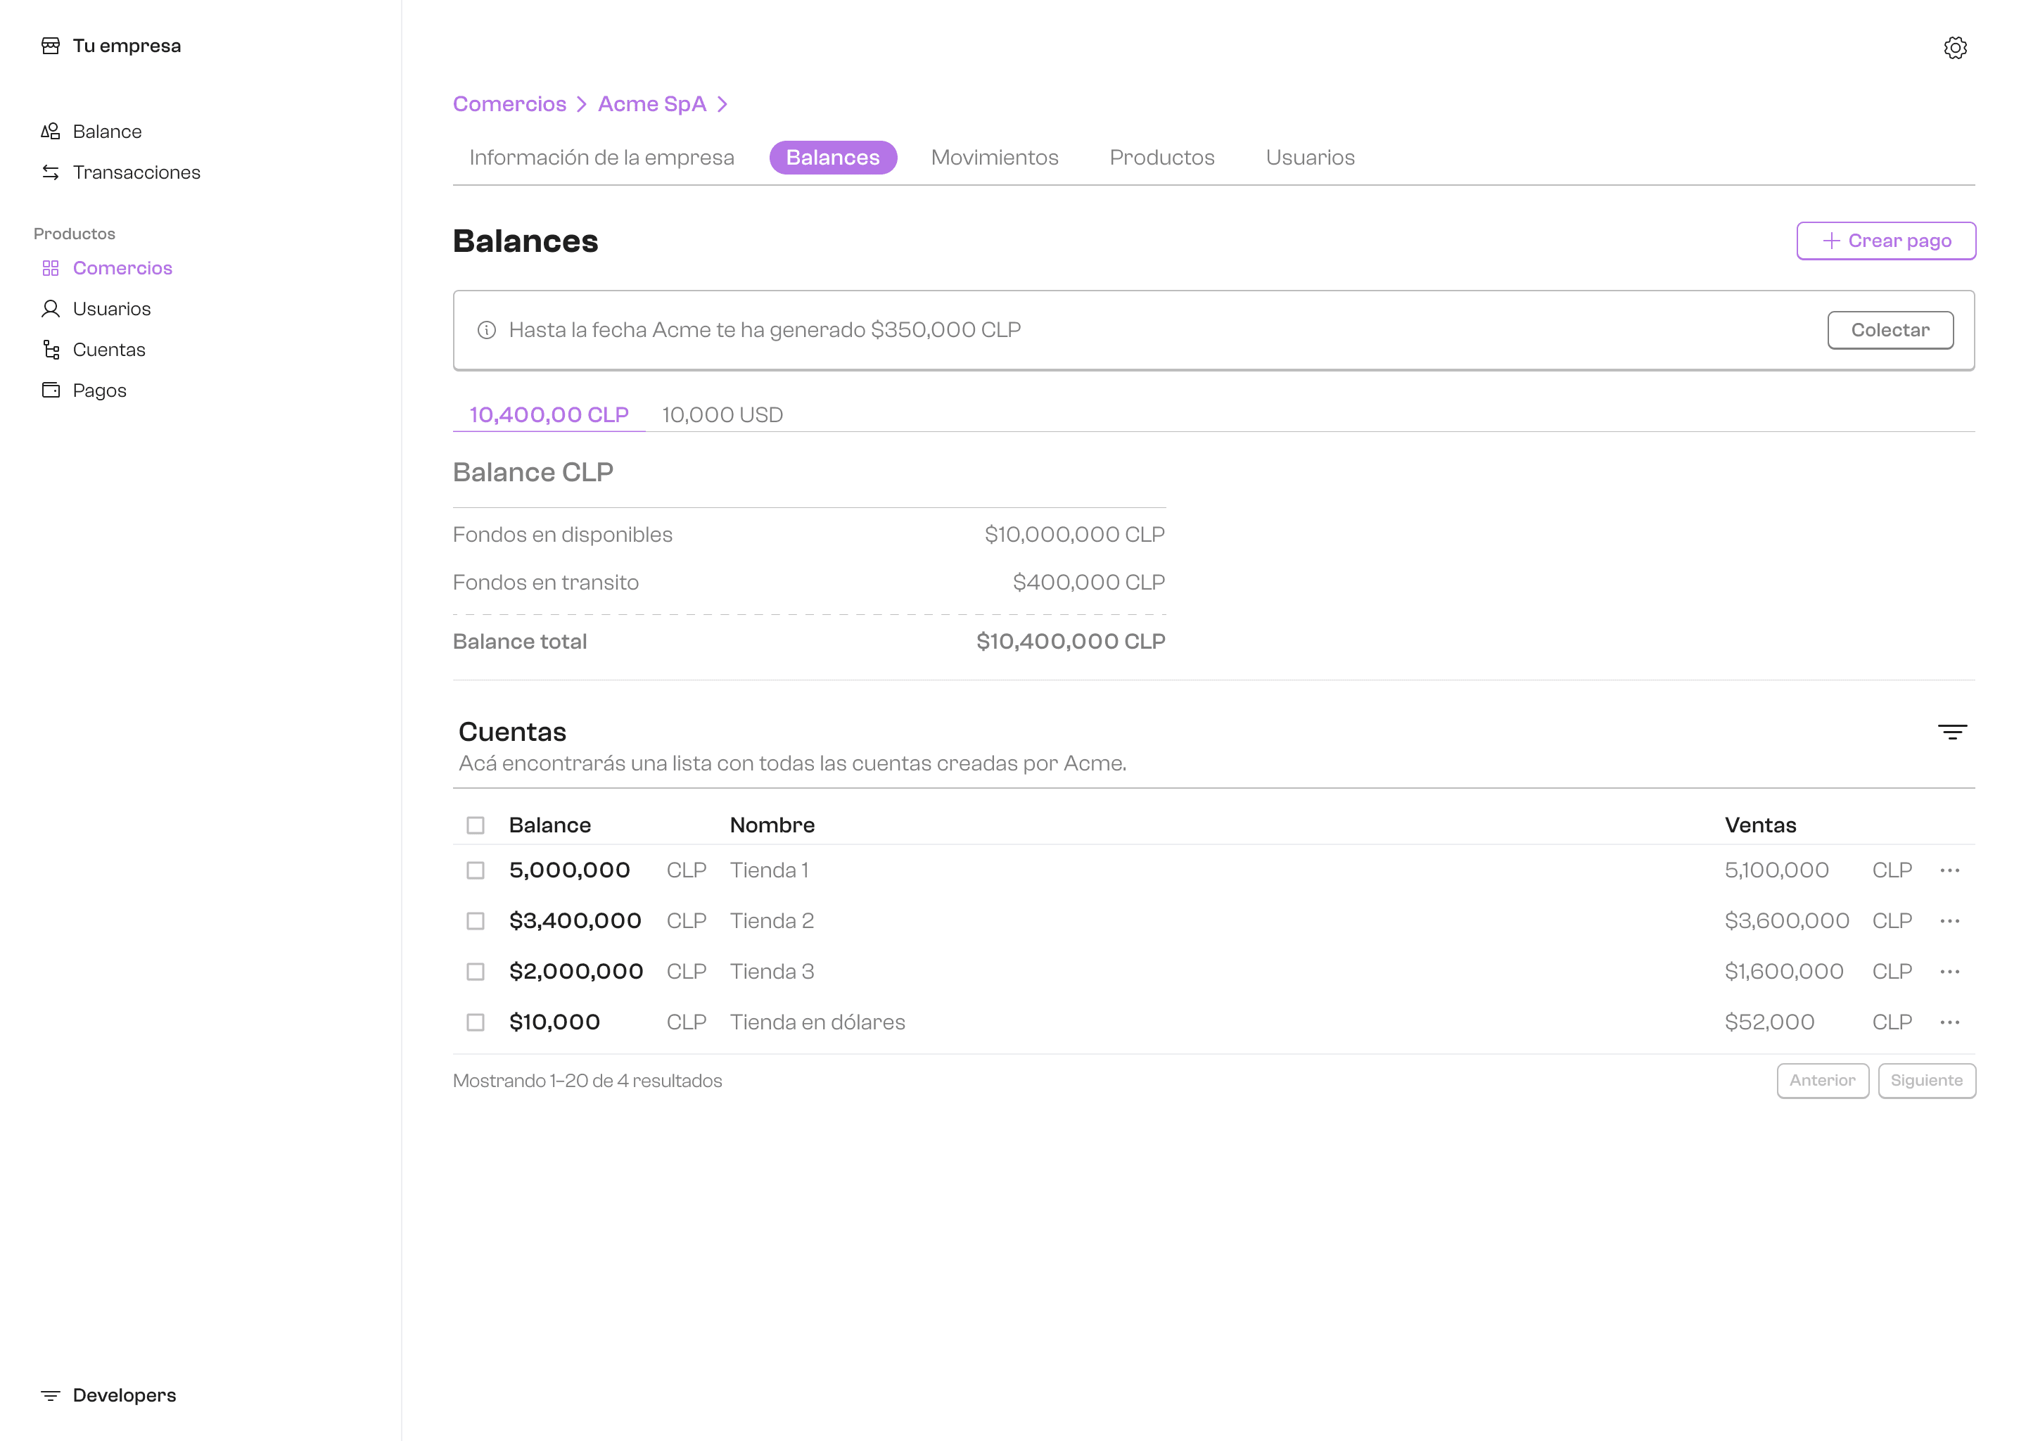Open more options for Tienda 2
The width and height of the screenshot is (2026, 1441).
click(1950, 921)
